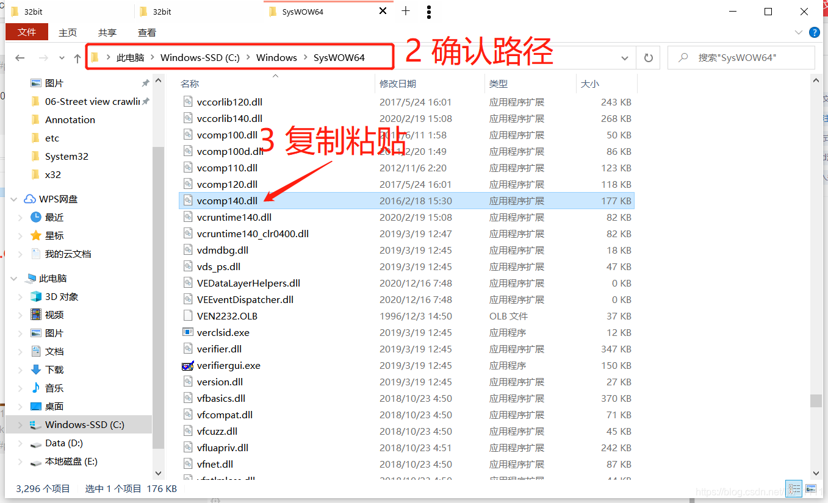Refresh the current folder
The width and height of the screenshot is (828, 503).
(x=648, y=58)
